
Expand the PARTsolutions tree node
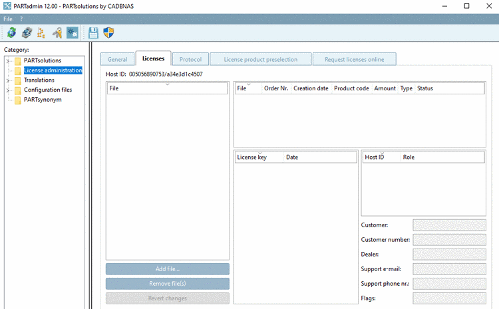tap(7, 60)
